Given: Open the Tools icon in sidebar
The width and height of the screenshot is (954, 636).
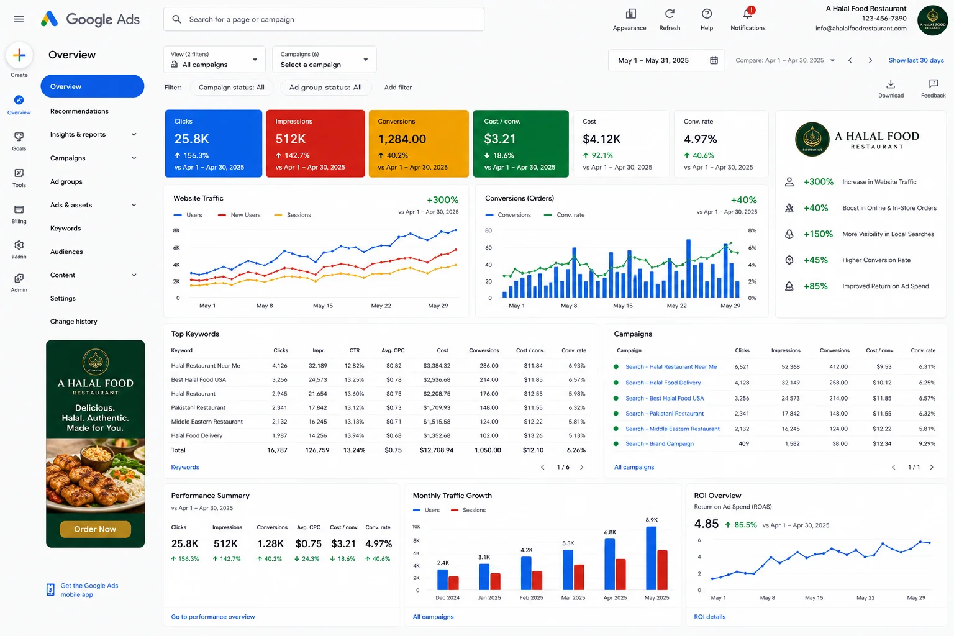Looking at the screenshot, I should (x=19, y=173).
